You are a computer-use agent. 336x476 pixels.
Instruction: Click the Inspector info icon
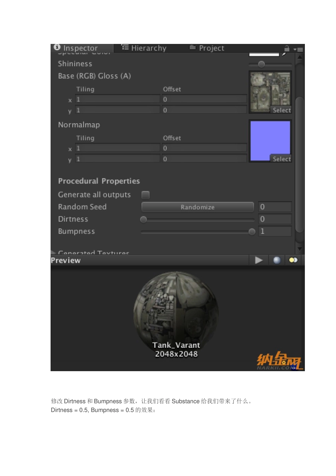pos(57,47)
